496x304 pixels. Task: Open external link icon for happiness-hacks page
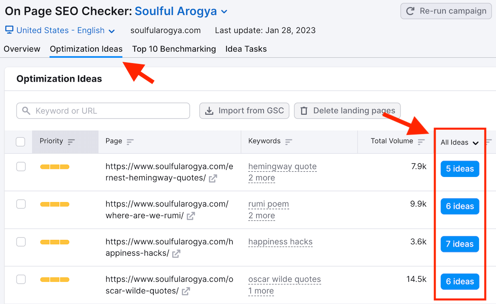point(176,254)
